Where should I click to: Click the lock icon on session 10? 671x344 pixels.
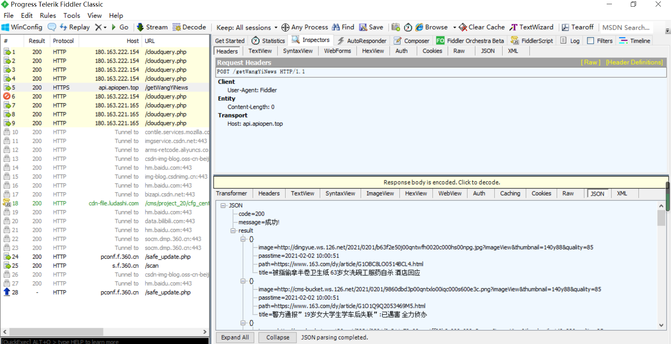click(7, 132)
